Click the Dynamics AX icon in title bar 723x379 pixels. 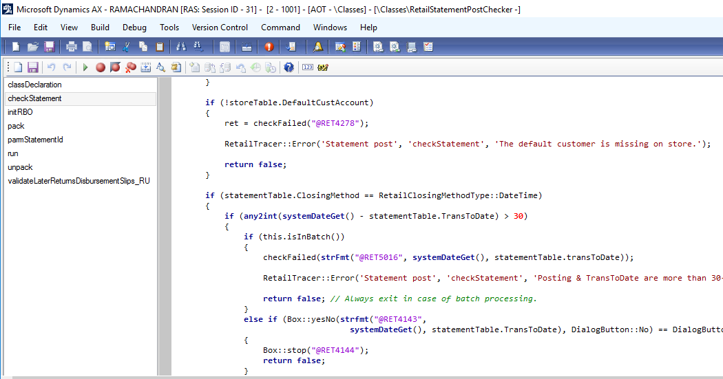(8, 9)
